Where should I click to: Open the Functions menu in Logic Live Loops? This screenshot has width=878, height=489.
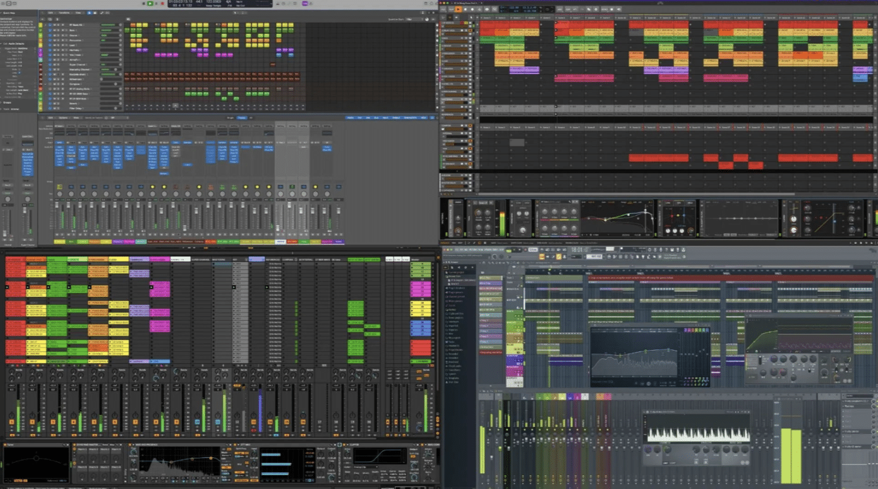(65, 13)
